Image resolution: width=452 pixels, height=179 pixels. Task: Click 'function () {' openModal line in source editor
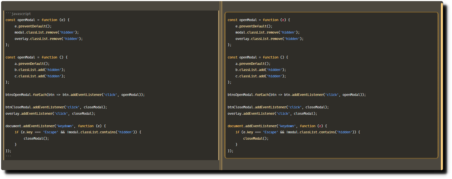tap(37, 57)
